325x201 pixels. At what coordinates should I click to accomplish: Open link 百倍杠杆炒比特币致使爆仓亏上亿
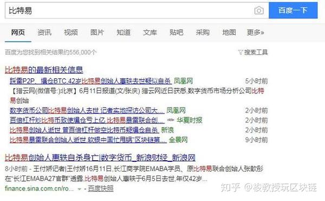pyautogui.click(x=87, y=120)
